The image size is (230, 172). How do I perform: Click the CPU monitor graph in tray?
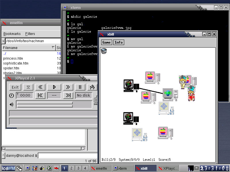coord(191,168)
